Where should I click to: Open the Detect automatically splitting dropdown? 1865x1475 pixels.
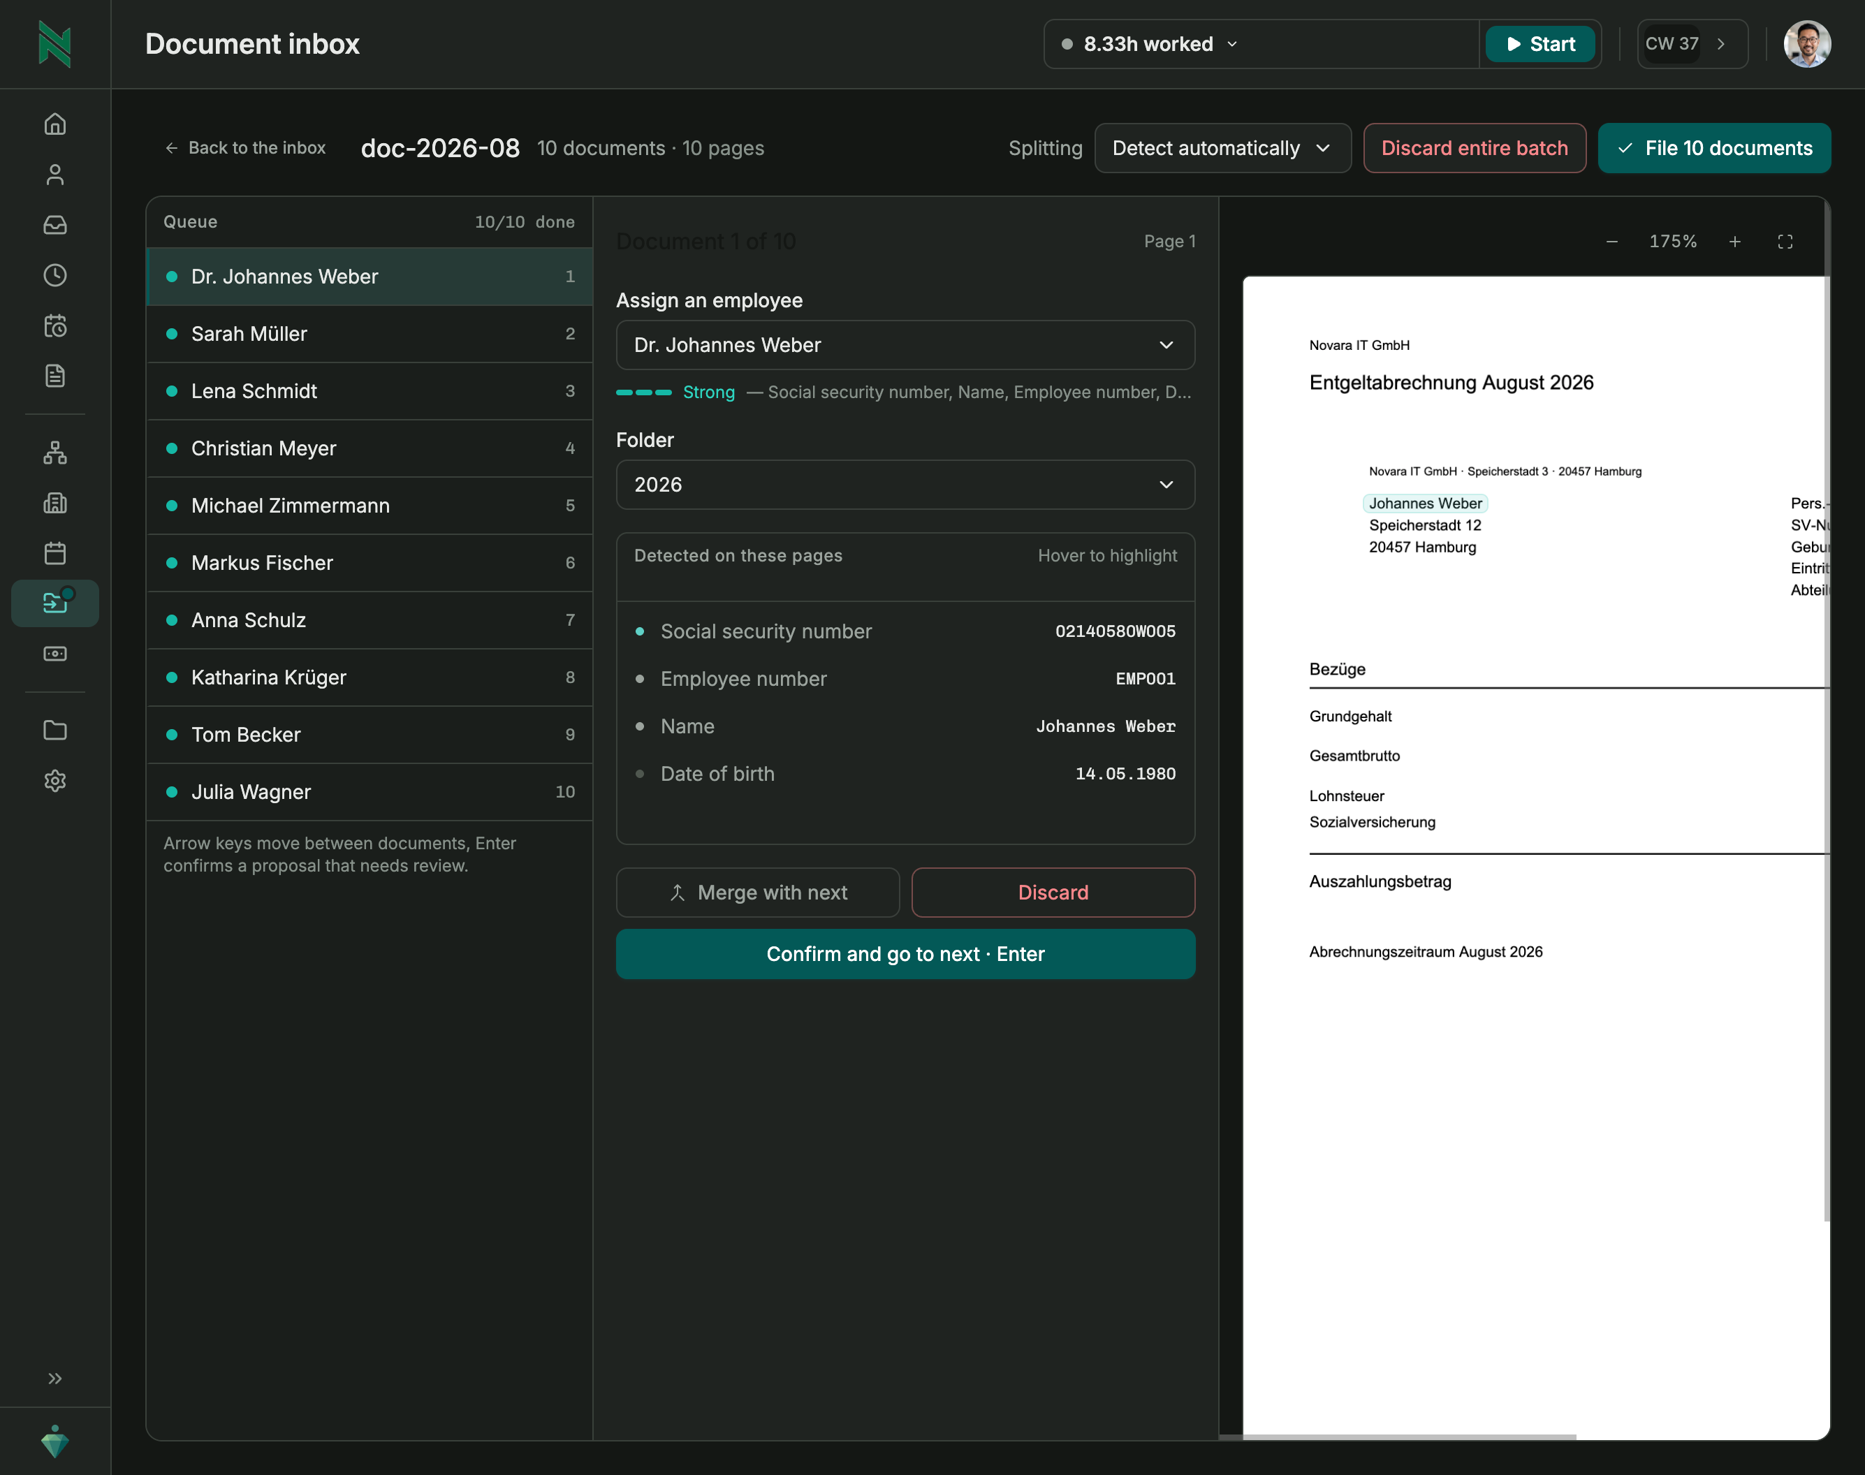(1222, 149)
